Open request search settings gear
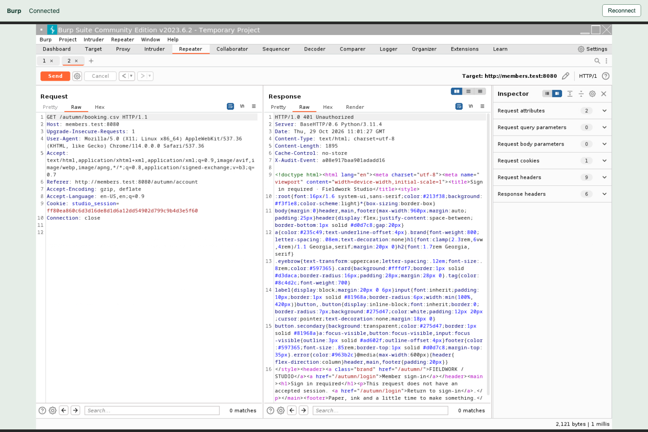The image size is (648, 432). point(53,410)
